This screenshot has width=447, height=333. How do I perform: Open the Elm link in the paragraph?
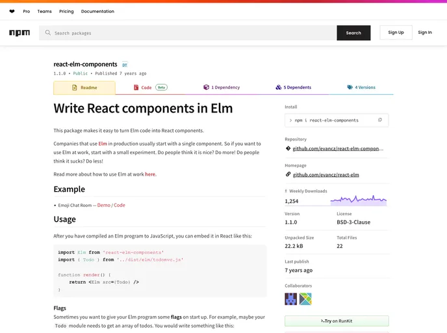pos(103,144)
